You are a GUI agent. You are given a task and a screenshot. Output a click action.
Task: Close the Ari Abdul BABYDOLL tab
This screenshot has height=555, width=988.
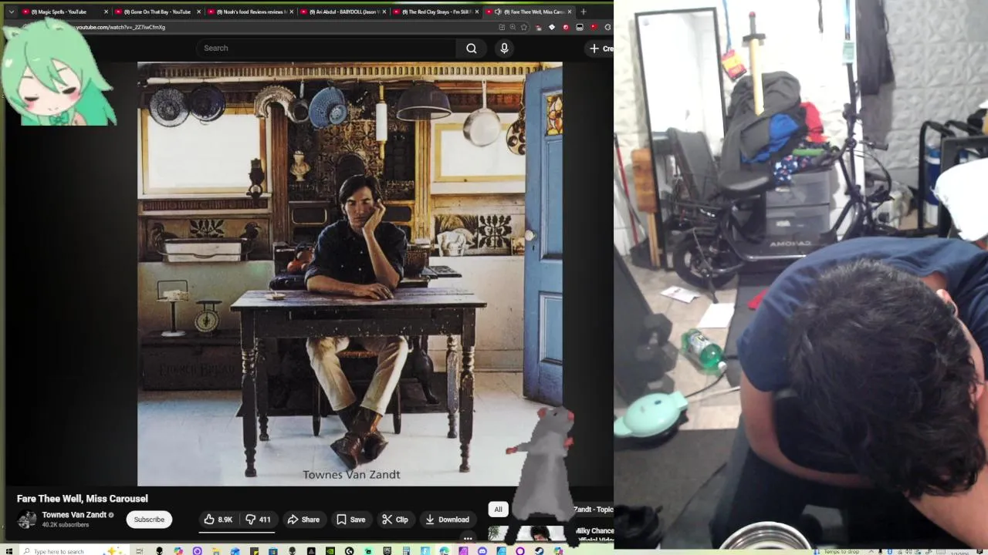click(x=384, y=12)
